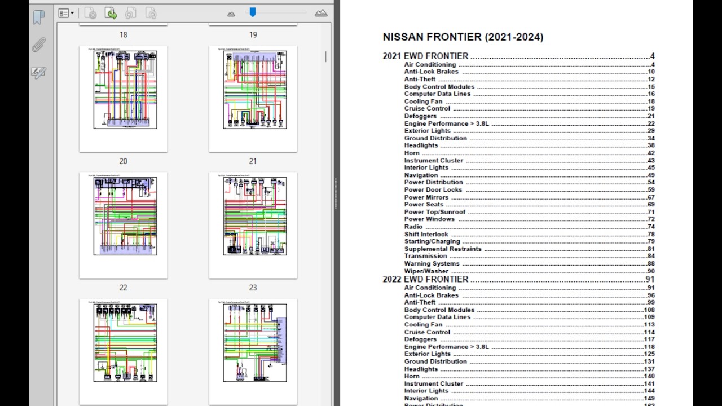
Task: Go to Transmission page 84
Action: click(x=529, y=256)
